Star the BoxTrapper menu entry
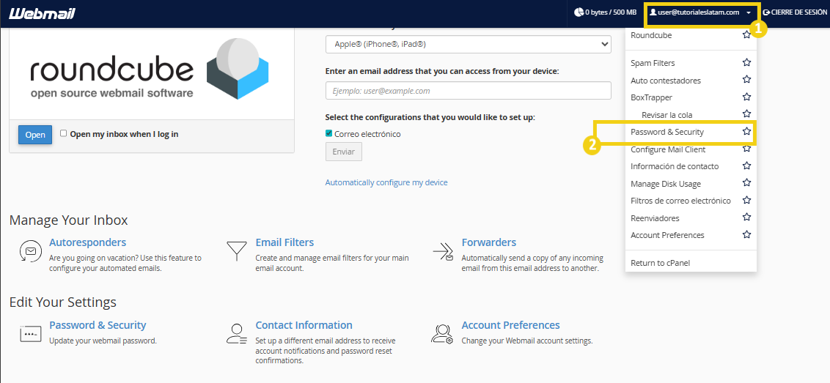 [x=746, y=97]
